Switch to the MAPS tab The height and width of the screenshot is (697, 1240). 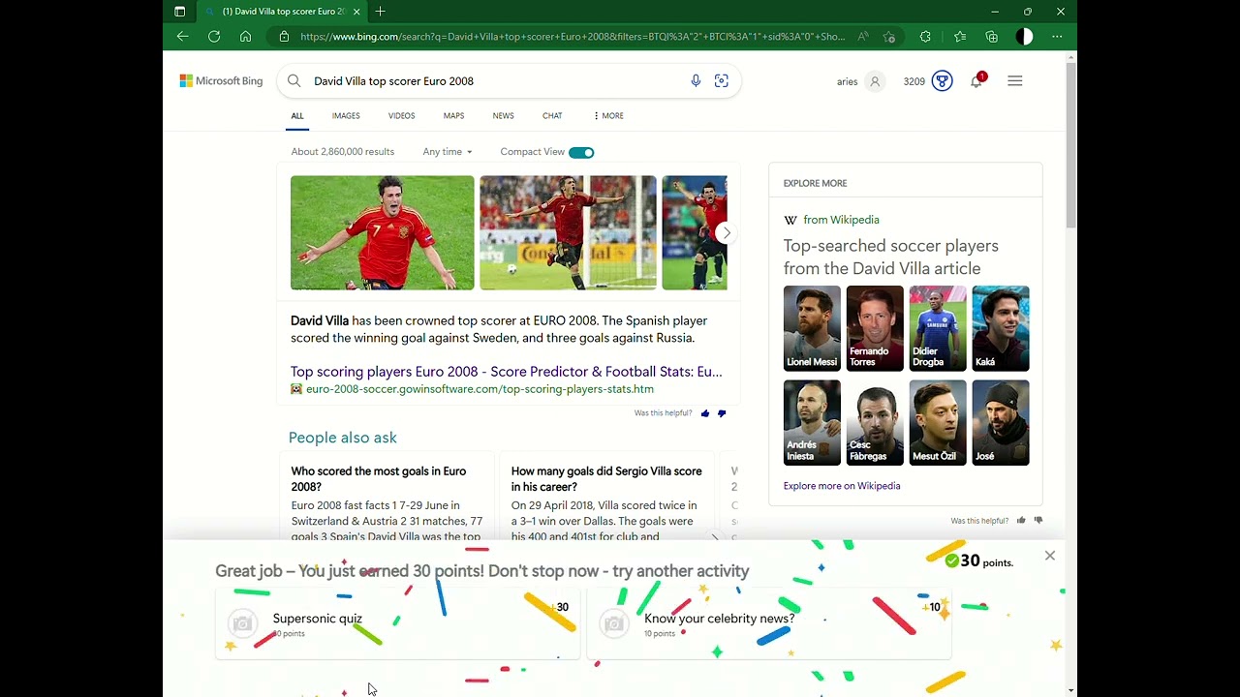[453, 116]
